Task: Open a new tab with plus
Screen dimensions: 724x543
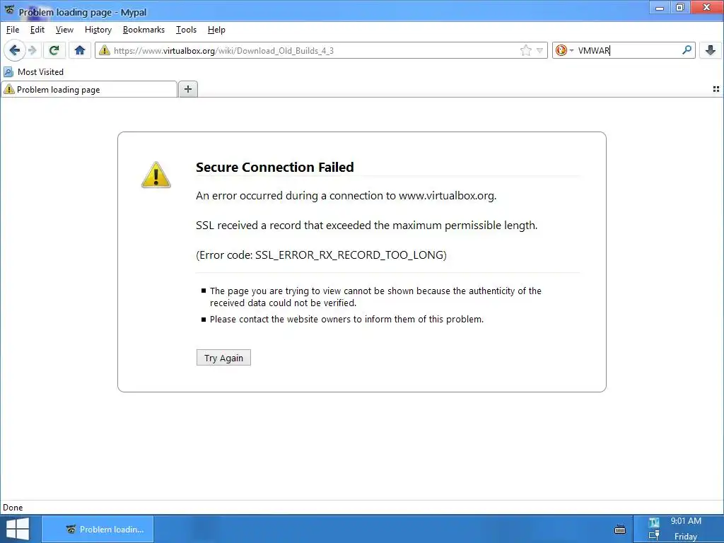Action: [188, 89]
